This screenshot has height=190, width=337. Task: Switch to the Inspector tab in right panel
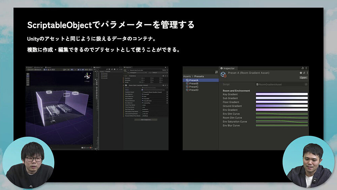point(228,68)
